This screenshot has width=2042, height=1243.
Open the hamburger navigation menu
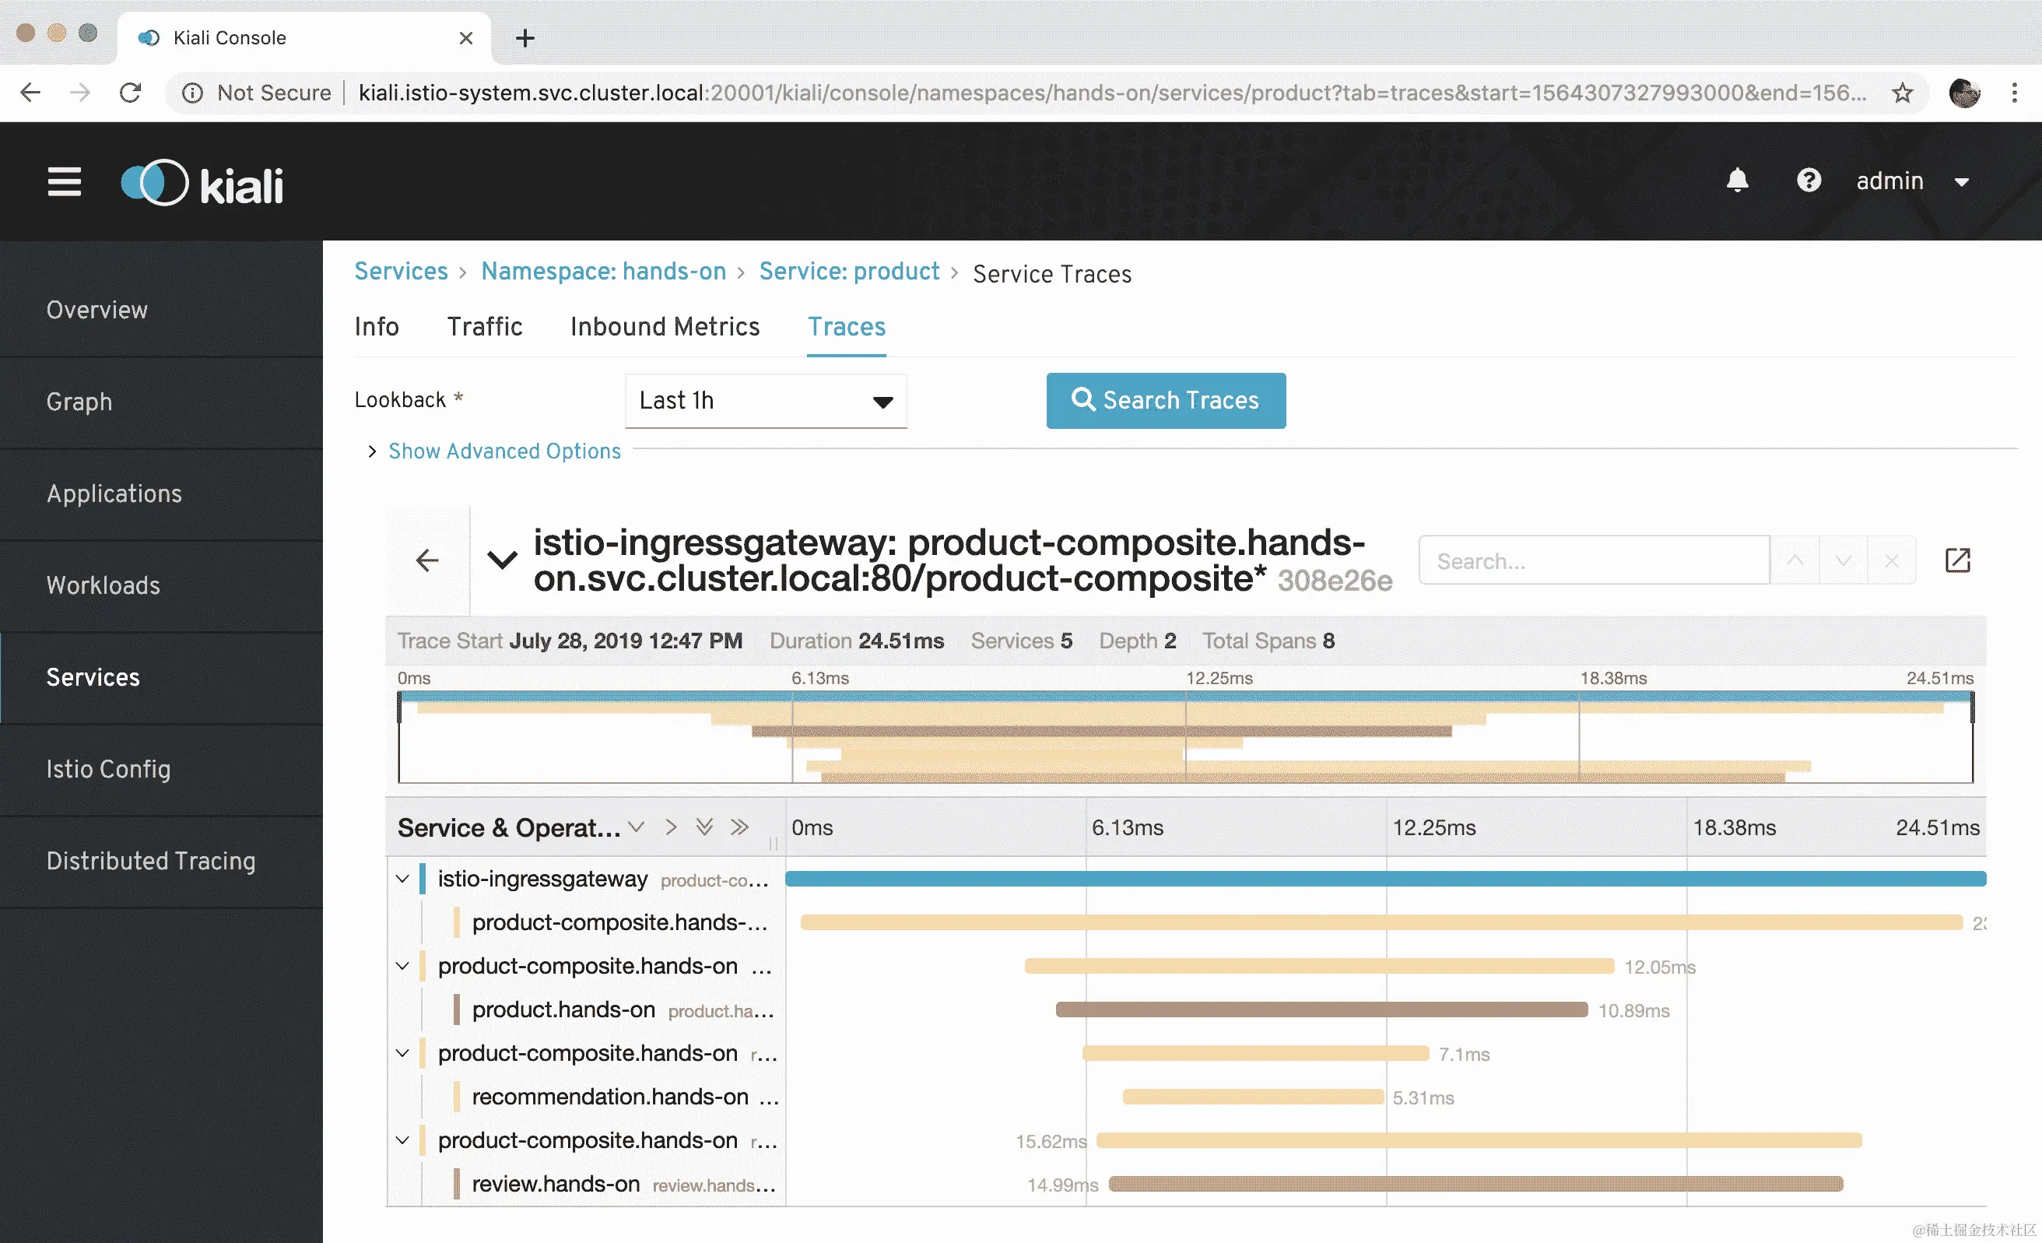(64, 181)
